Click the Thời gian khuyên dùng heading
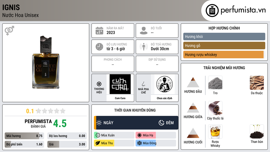This screenshot has width=270, height=152. (x=135, y=110)
